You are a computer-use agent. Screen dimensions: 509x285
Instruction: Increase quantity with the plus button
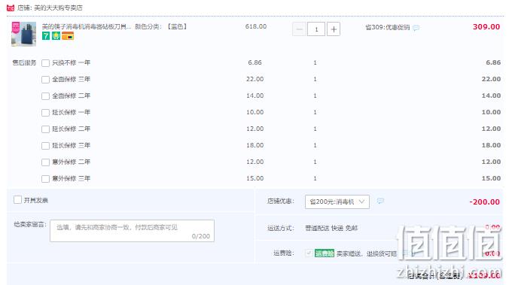(334, 29)
